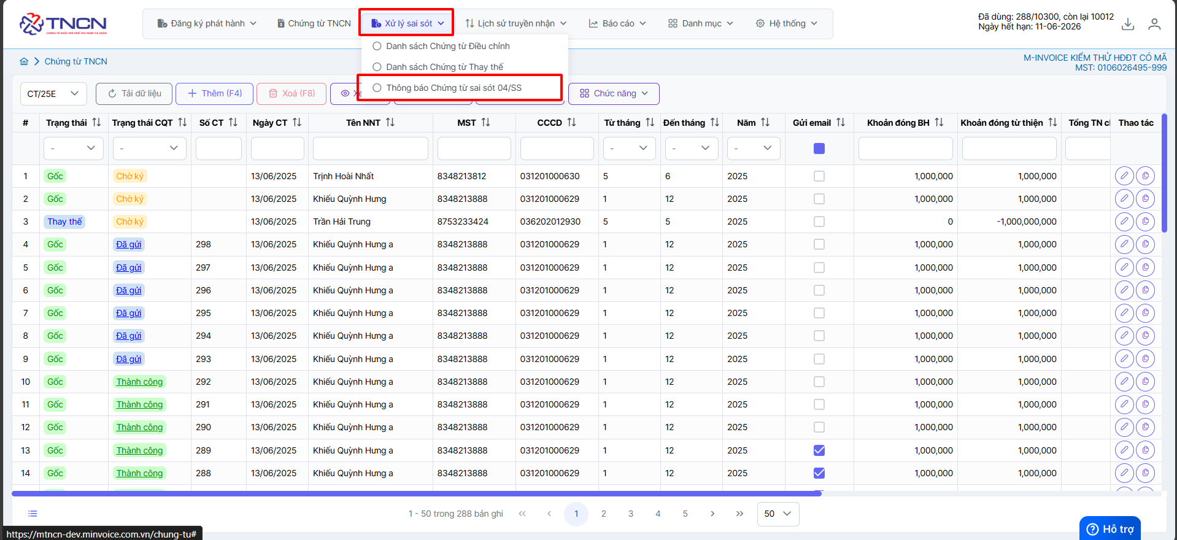Uncheck Gửi email box for row 13
Image resolution: width=1177 pixels, height=540 pixels.
tap(819, 450)
